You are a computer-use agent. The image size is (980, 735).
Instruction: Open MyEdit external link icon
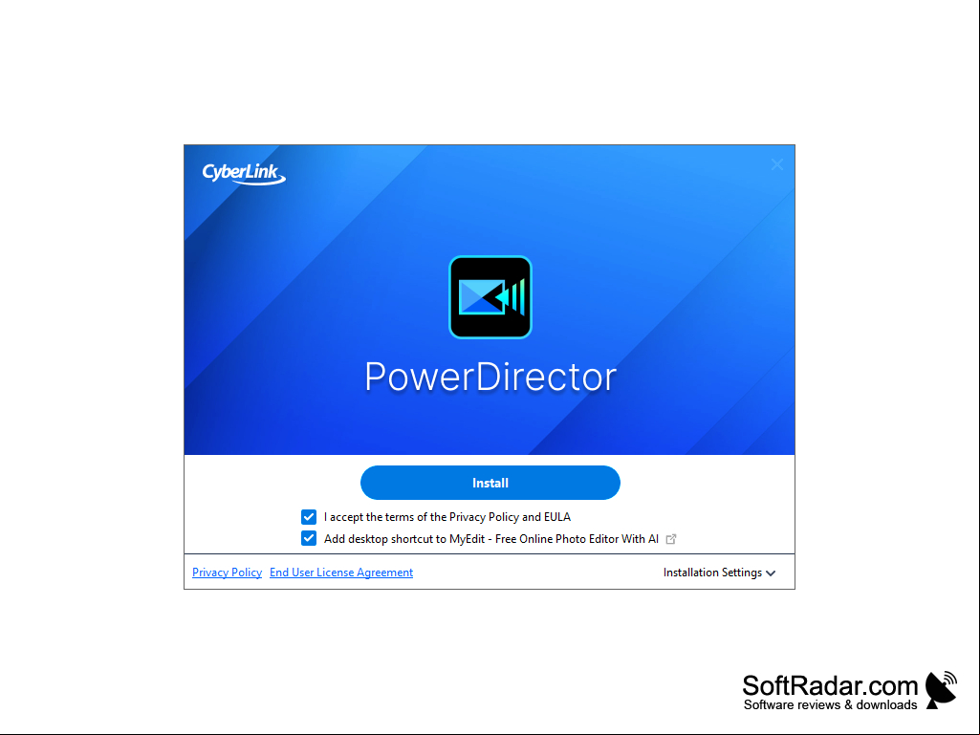[670, 539]
